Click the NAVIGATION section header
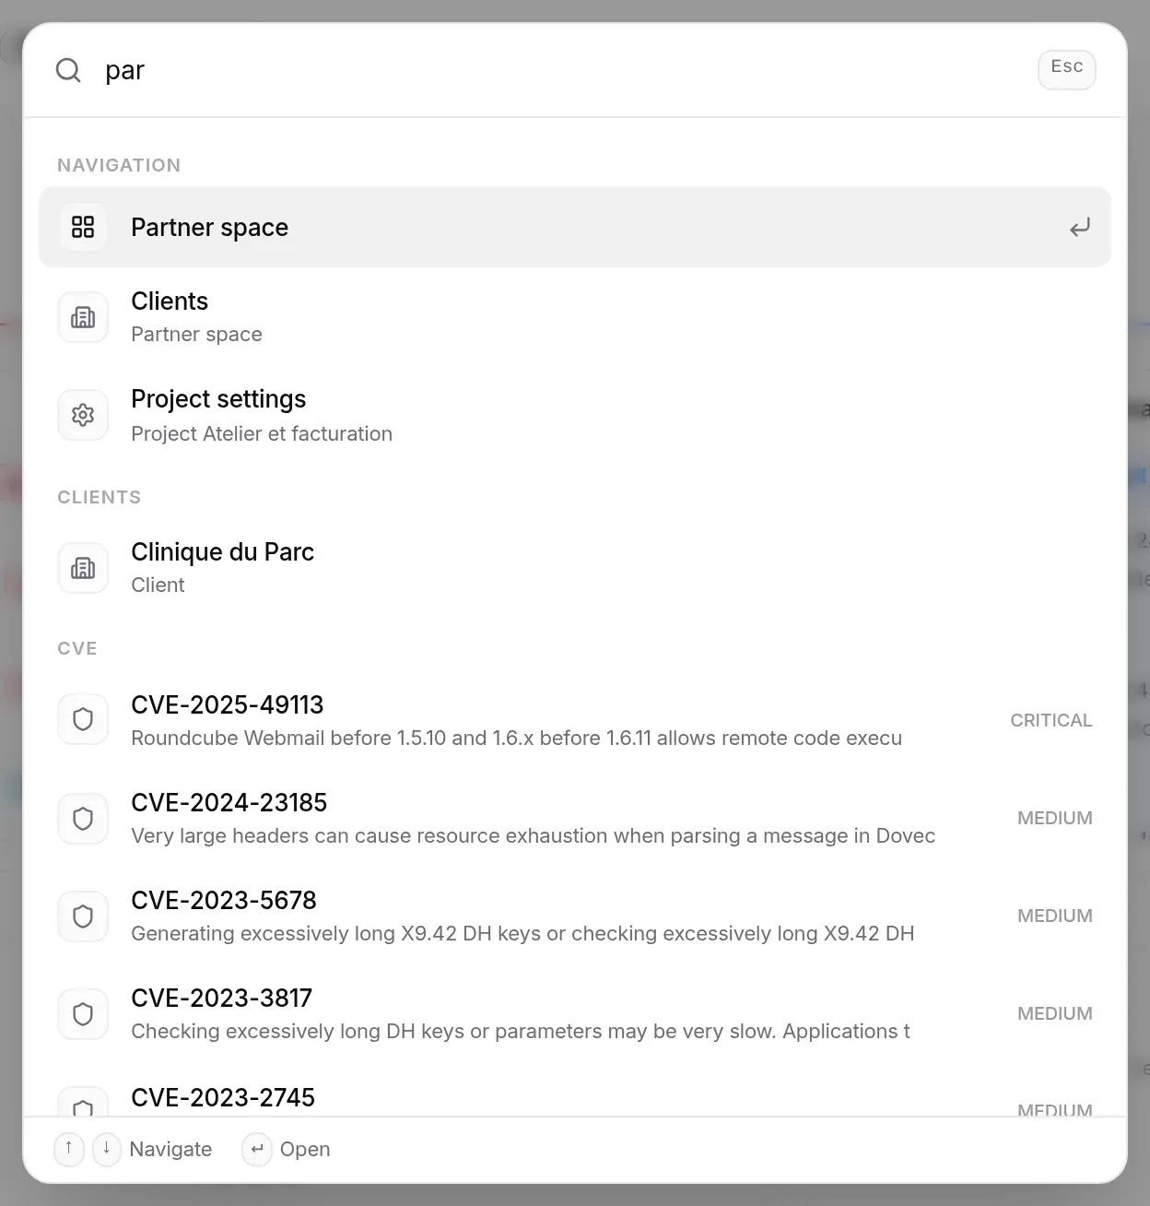 point(119,165)
